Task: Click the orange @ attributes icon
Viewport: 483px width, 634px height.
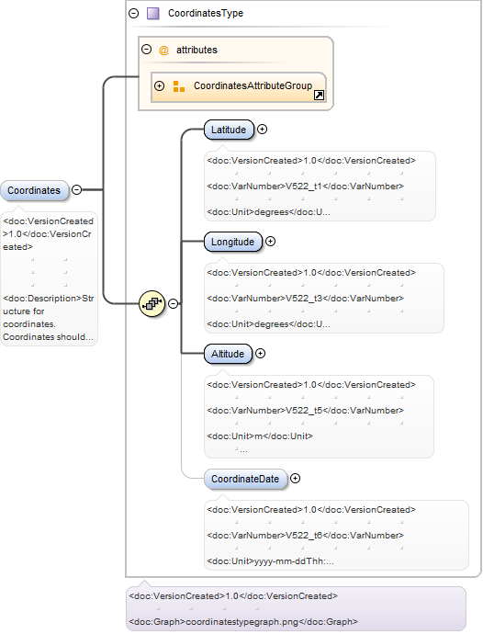Action: click(x=163, y=51)
